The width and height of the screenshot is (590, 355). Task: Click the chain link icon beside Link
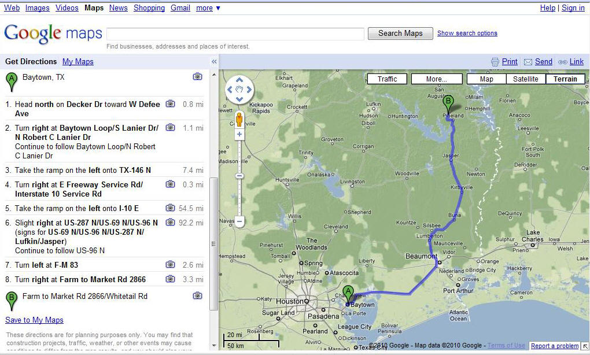click(x=563, y=62)
